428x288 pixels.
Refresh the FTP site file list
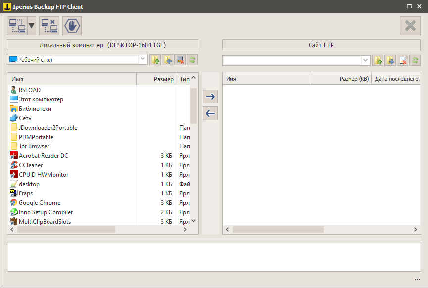pos(415,60)
